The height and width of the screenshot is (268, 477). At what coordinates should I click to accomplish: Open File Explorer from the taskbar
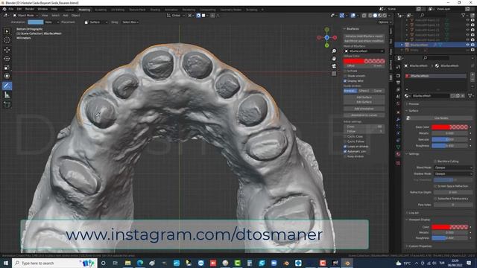127,263
